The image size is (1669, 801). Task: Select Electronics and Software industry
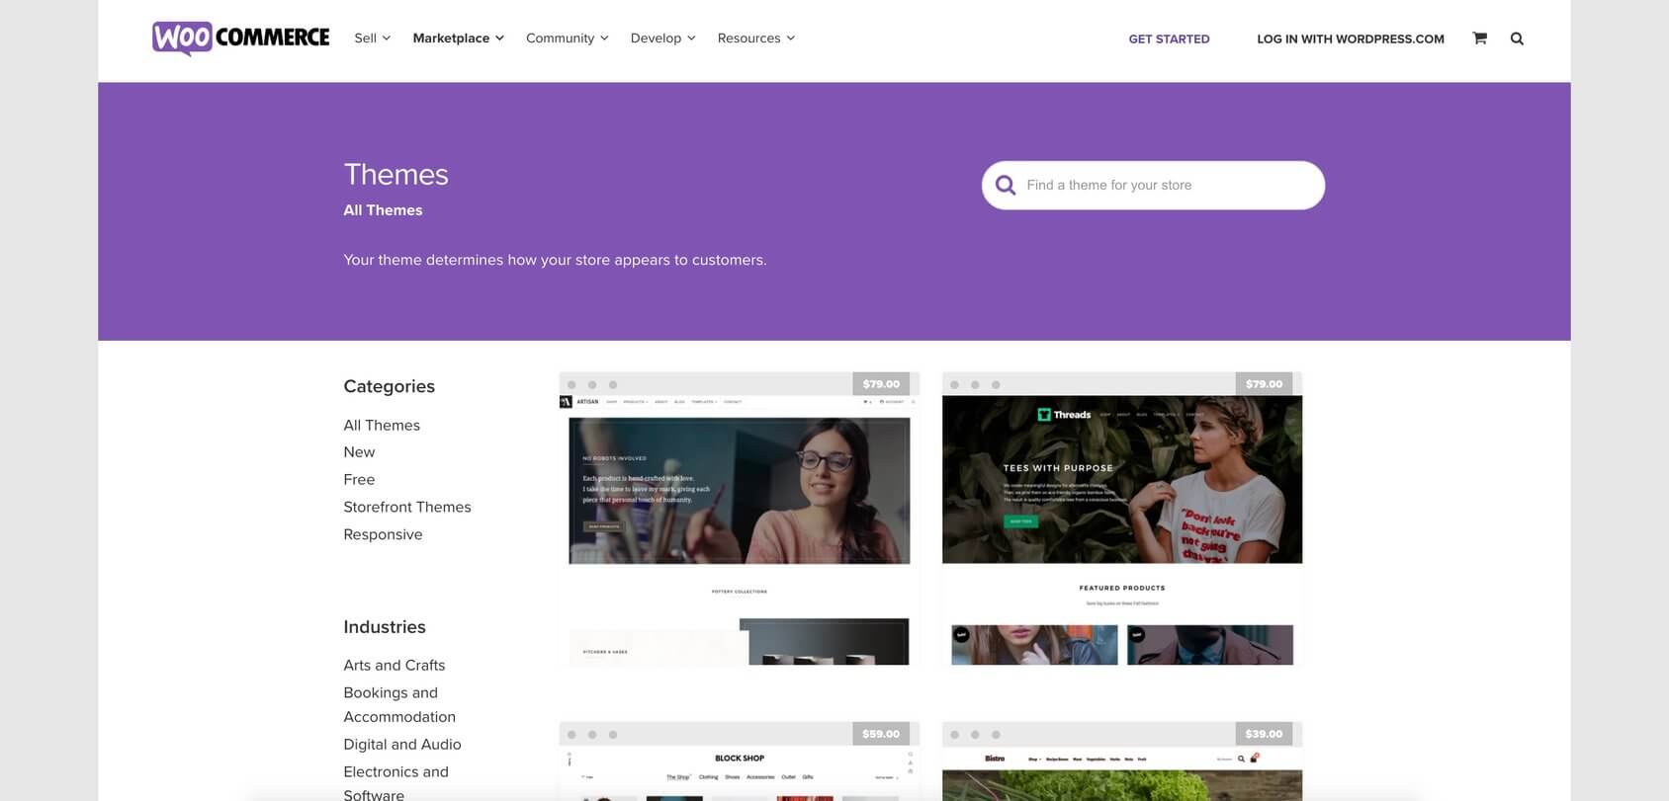395,783
